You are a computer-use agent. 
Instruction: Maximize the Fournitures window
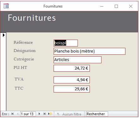click(x=116, y=6)
